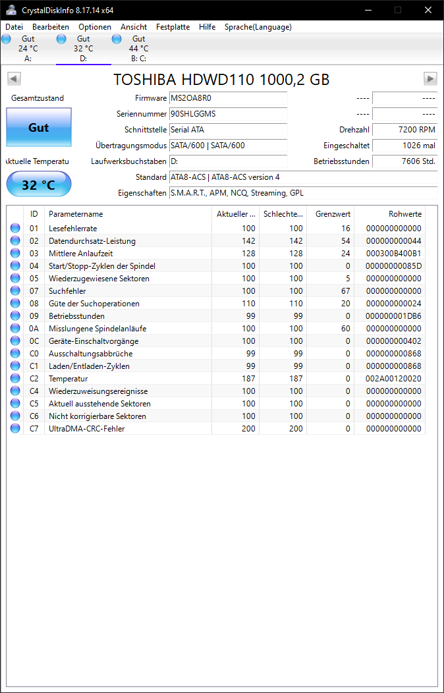Click the Schnittstelle field Serial ATA
This screenshot has width=444, height=693.
(228, 130)
